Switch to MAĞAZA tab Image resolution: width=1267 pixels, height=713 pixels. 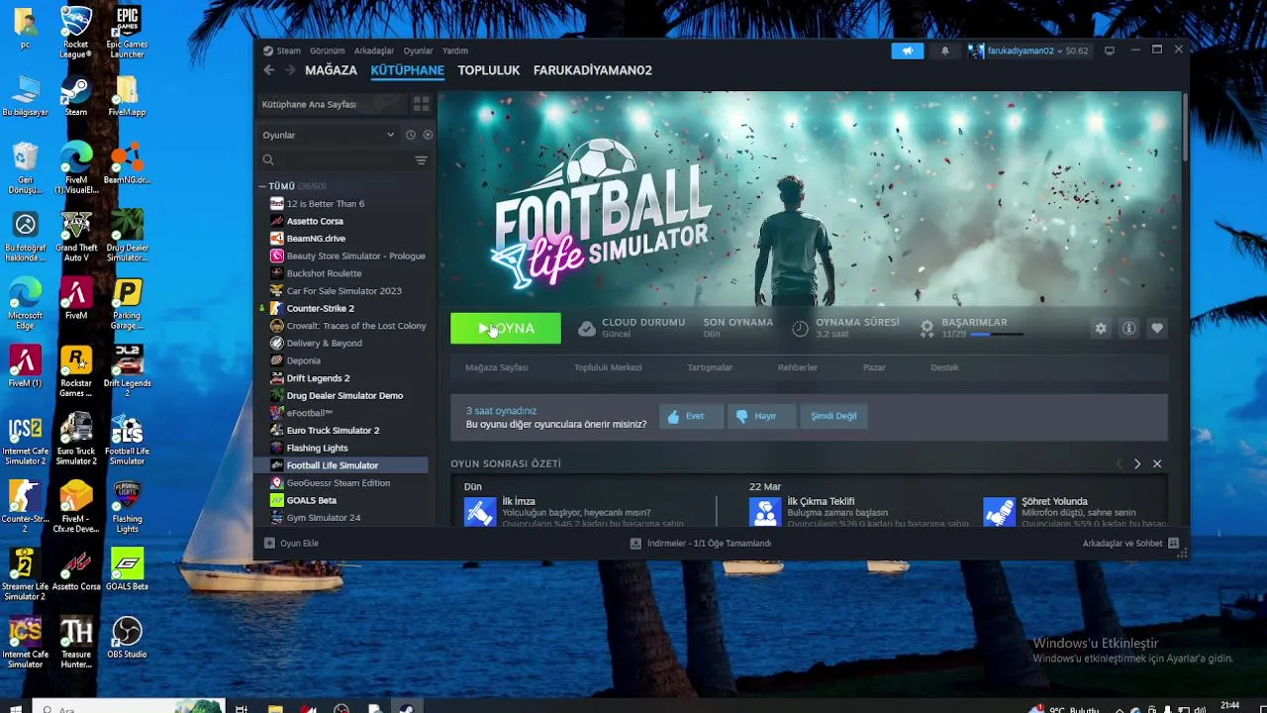[x=331, y=70]
